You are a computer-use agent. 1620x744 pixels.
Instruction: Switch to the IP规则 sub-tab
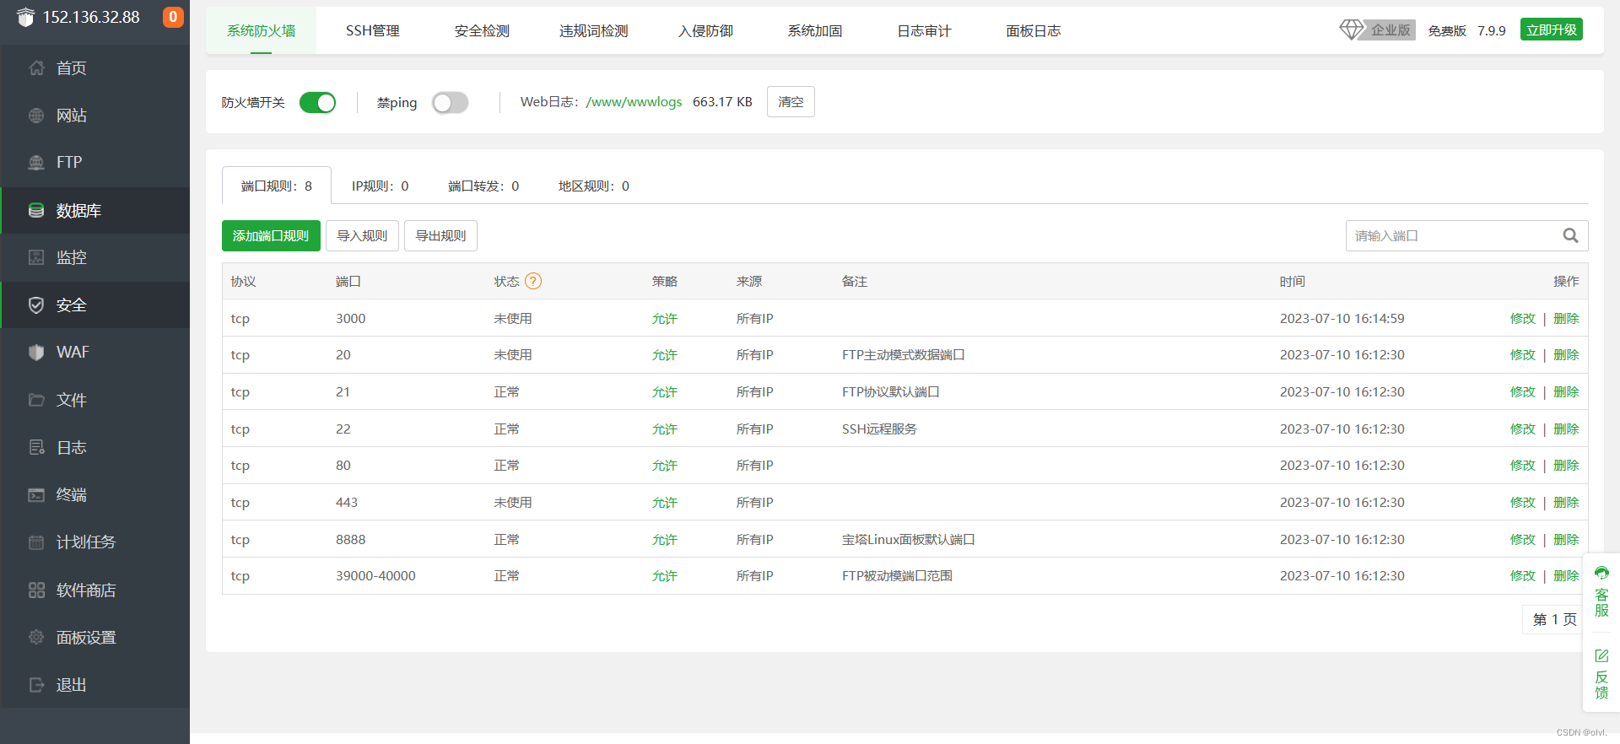coord(381,186)
